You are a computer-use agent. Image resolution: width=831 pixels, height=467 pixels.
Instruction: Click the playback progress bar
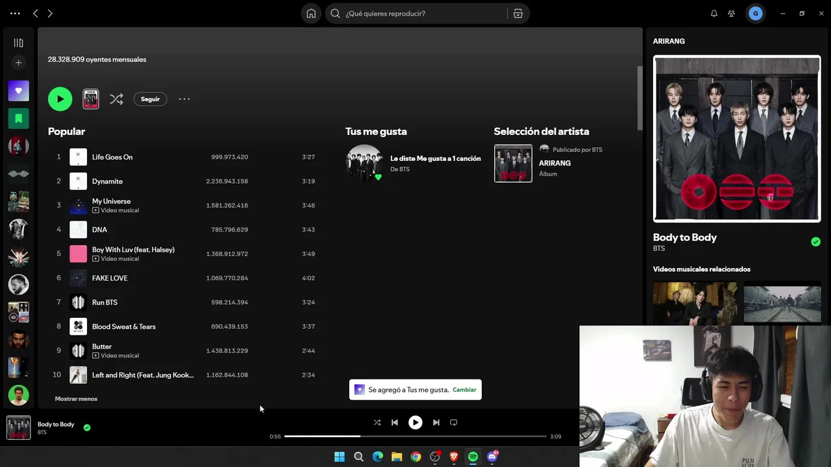pyautogui.click(x=415, y=437)
